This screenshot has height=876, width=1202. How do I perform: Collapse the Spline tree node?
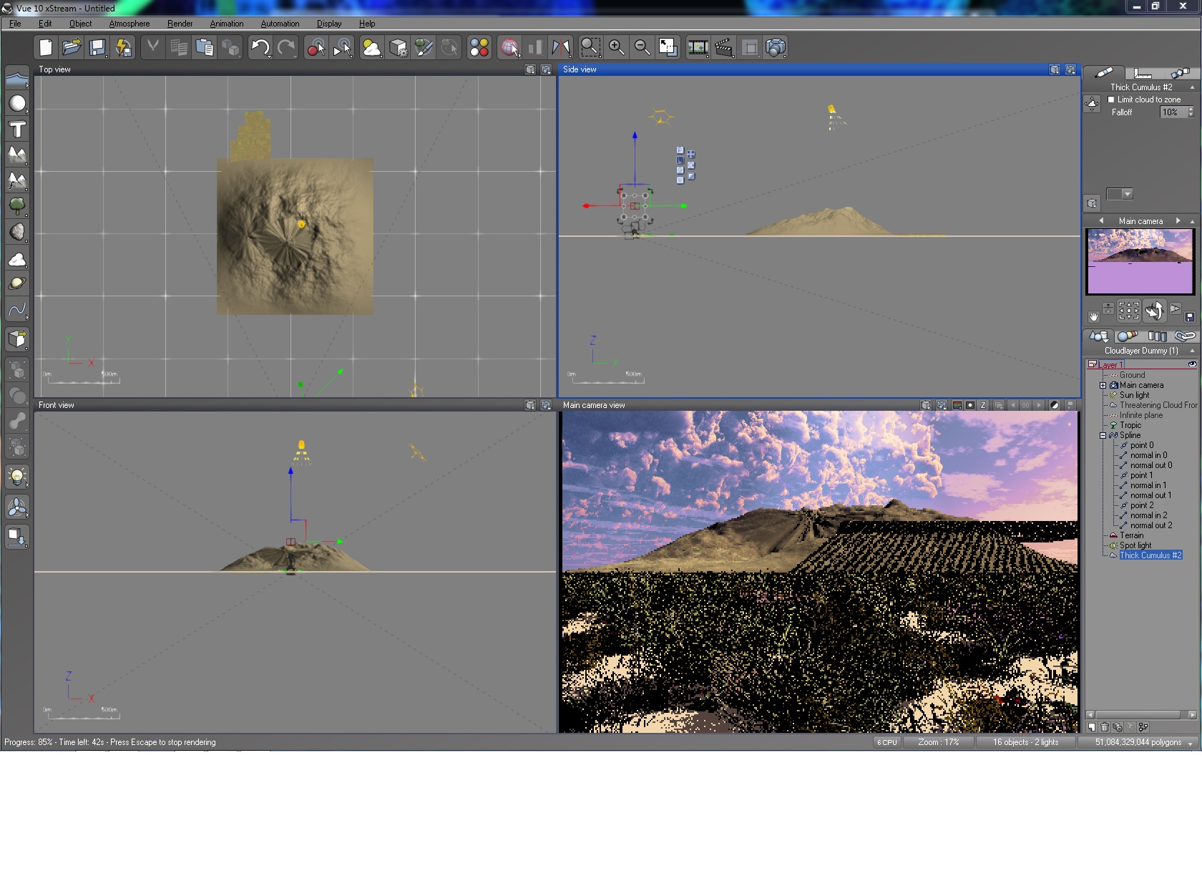pyautogui.click(x=1103, y=435)
